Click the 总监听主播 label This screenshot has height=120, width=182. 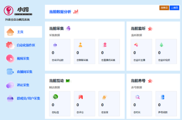point(139,60)
